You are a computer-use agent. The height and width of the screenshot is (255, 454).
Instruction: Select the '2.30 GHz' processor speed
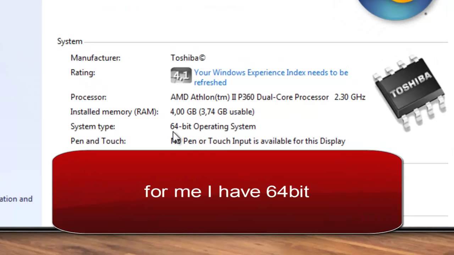pos(350,97)
